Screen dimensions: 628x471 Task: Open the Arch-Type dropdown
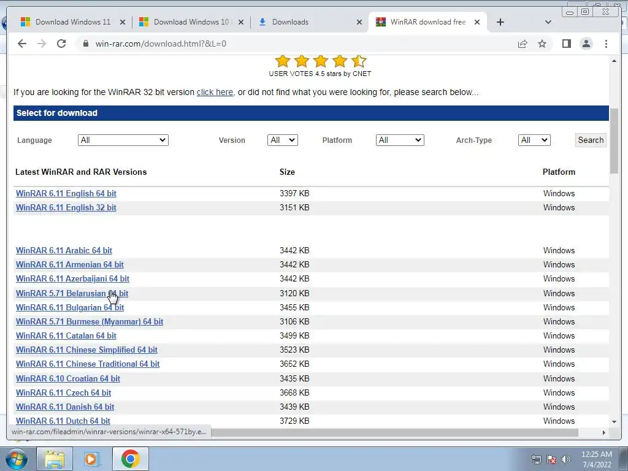coord(534,140)
